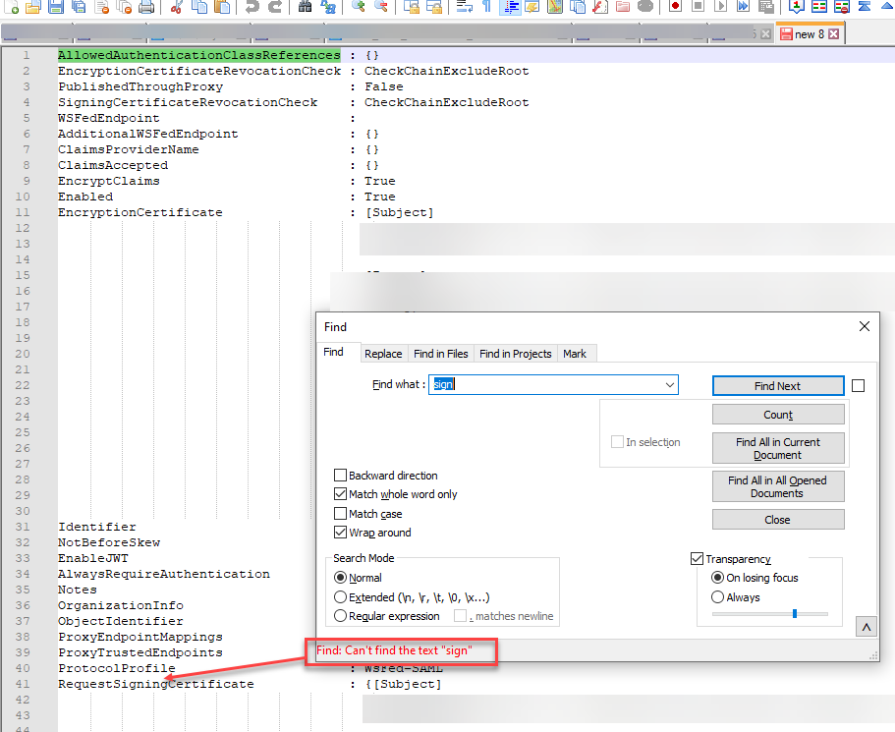Redo the action via toolbar arrow
The width and height of the screenshot is (895, 732).
point(274,6)
